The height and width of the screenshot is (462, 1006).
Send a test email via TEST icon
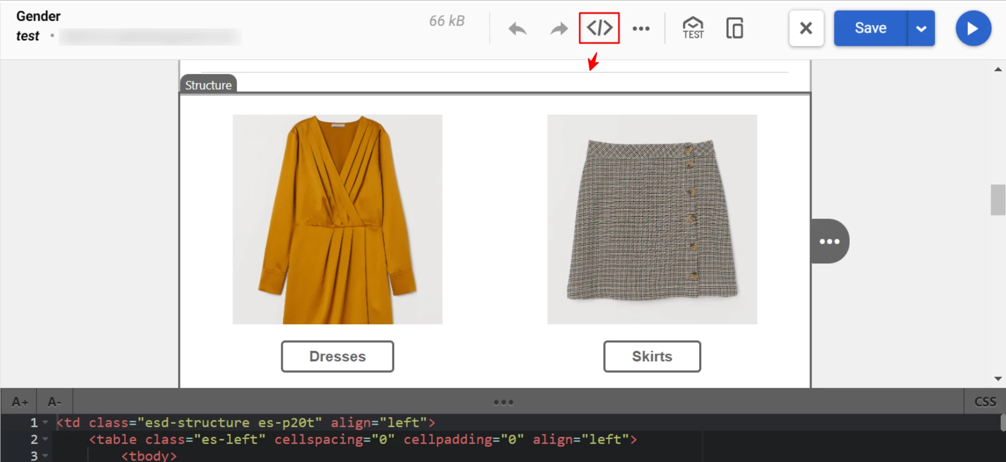pyautogui.click(x=693, y=28)
